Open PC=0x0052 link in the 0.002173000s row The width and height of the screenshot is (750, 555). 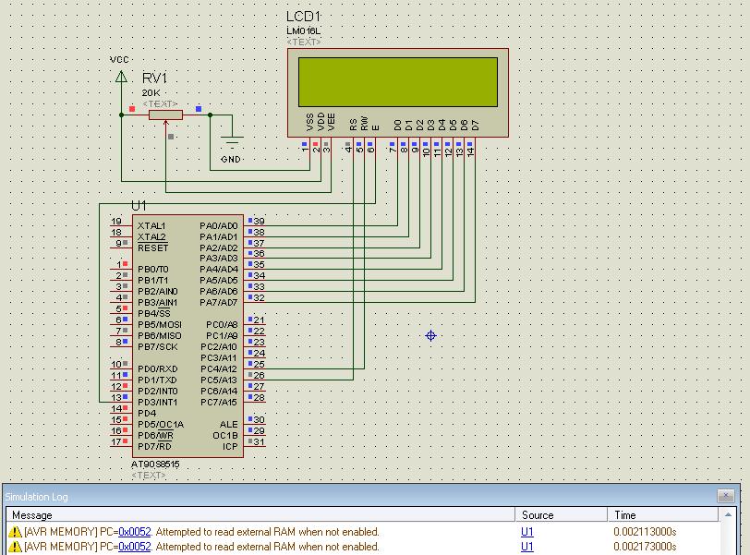(x=135, y=547)
